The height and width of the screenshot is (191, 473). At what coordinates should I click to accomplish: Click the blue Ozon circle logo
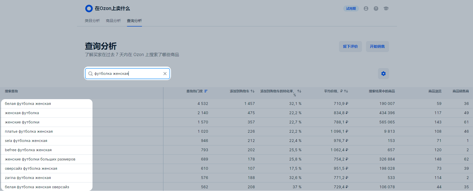point(89,9)
